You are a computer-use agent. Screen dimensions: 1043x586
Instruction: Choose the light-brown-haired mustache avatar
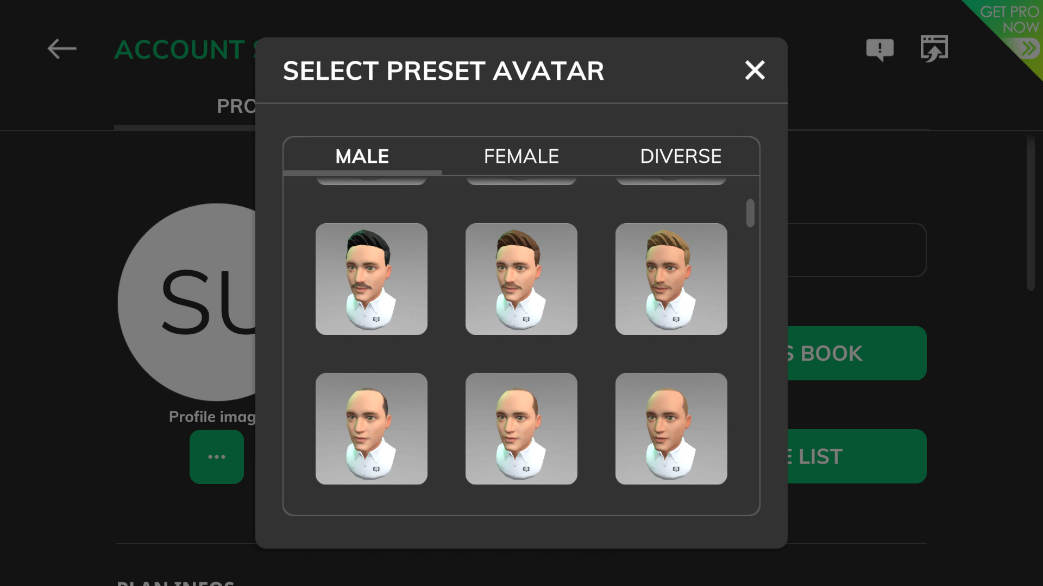click(x=671, y=279)
